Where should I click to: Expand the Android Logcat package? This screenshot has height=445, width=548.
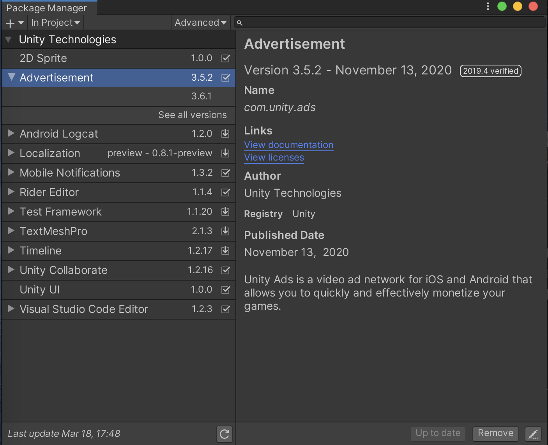coord(11,133)
